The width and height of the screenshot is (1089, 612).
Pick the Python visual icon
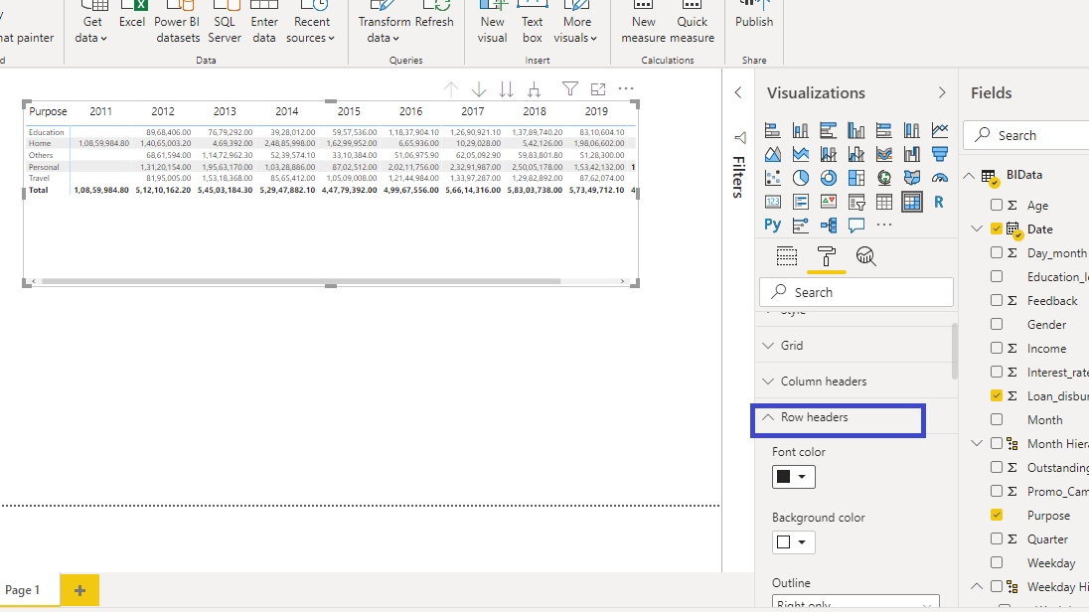772,226
